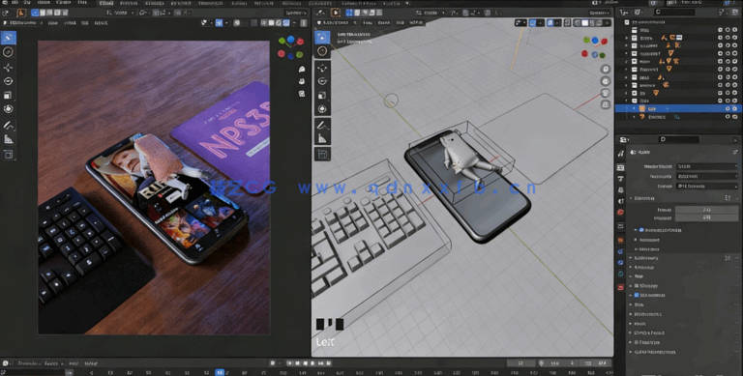Toggle camera view button in left viewport
The image size is (743, 376).
302,94
